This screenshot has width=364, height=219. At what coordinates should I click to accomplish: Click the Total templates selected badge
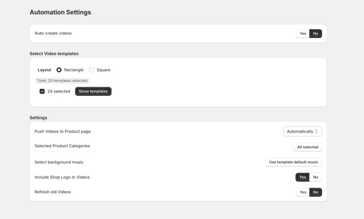[x=62, y=80]
